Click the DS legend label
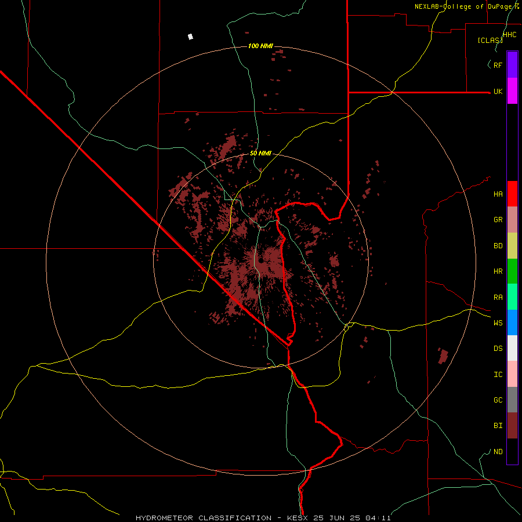Viewport: 522px width, 522px height. pos(498,349)
